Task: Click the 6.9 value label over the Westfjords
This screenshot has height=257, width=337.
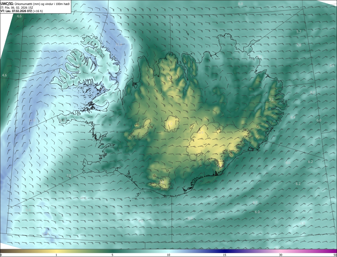Action: tap(80, 65)
